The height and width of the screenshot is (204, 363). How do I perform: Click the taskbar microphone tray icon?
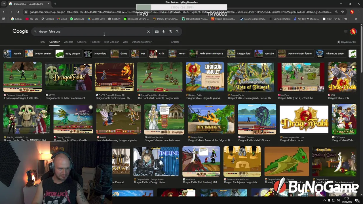click(x=329, y=200)
